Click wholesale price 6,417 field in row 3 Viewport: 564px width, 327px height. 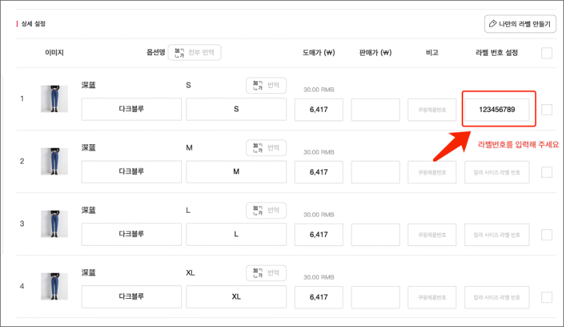point(319,234)
